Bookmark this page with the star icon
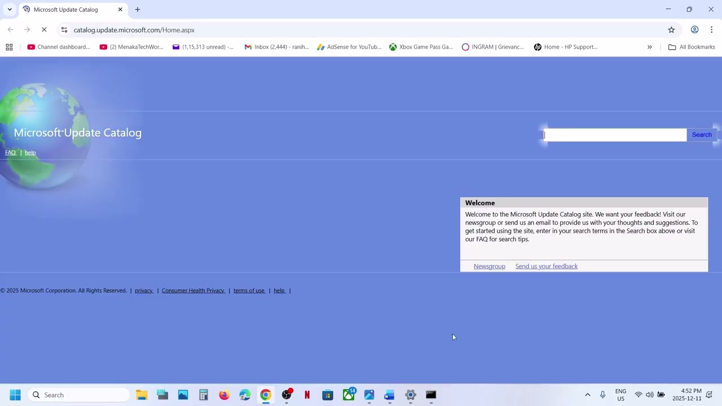Screen dimensions: 722x406 click(x=671, y=30)
